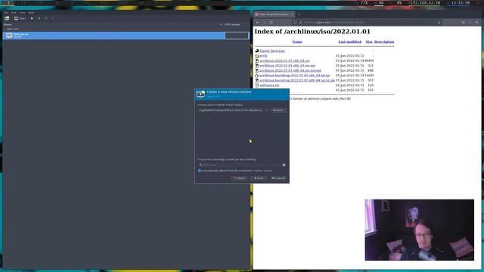The height and width of the screenshot is (272, 484).
Task: Click the Name column header in virt-manager
Action: click(8, 24)
